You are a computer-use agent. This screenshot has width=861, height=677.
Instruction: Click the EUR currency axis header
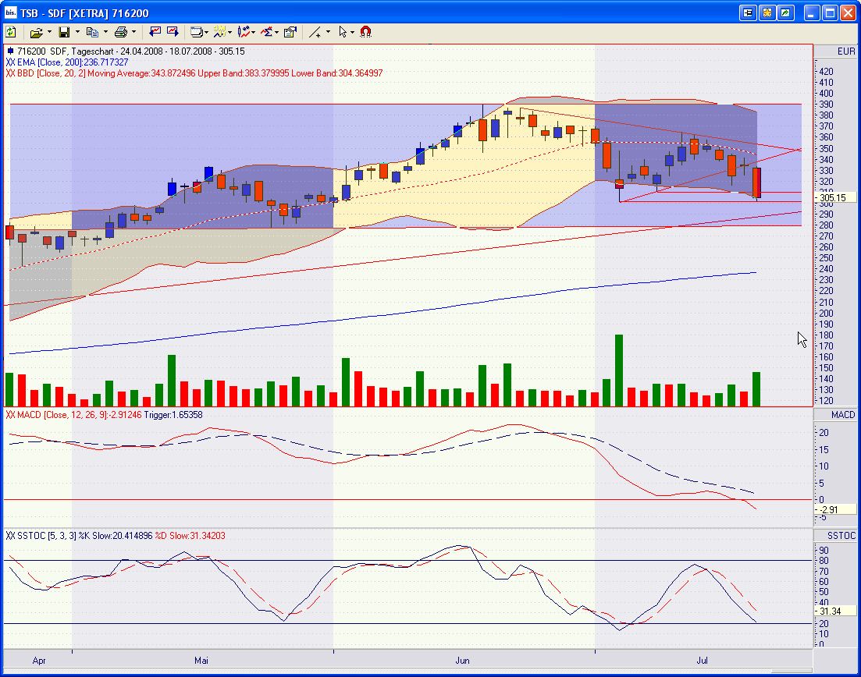pyautogui.click(x=846, y=51)
